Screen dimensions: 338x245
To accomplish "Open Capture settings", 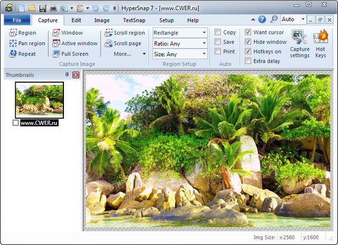I will coord(299,43).
